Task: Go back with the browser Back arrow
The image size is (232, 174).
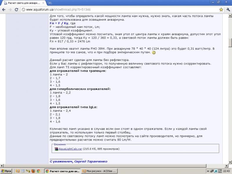Action: [x=4, y=10]
